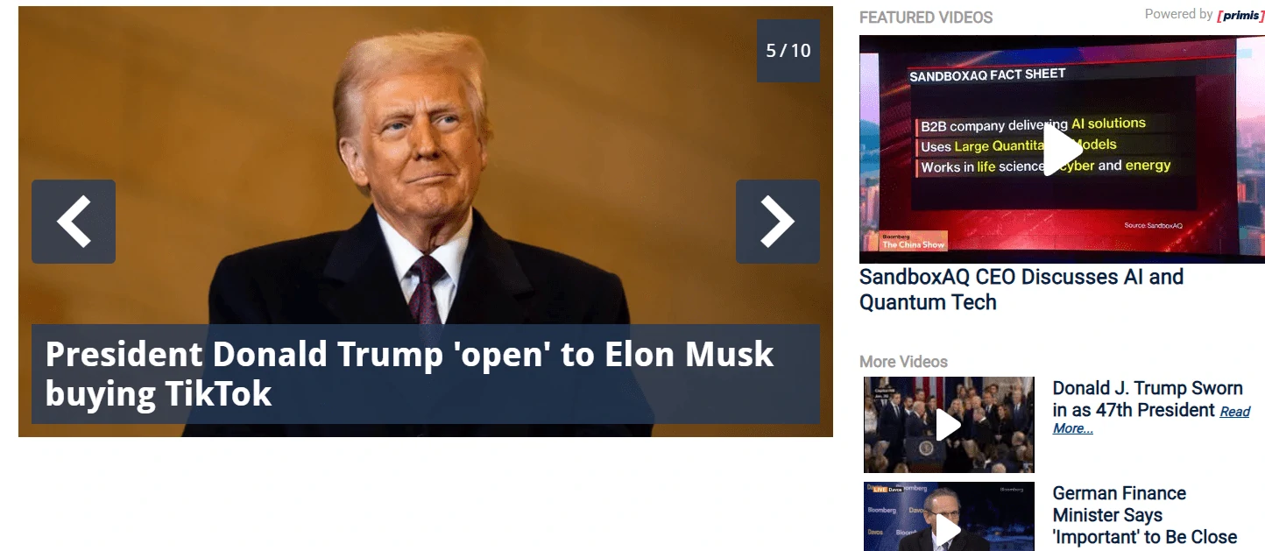Click Trump's face in the slideshow photo
This screenshot has width=1265, height=551.
click(422, 140)
